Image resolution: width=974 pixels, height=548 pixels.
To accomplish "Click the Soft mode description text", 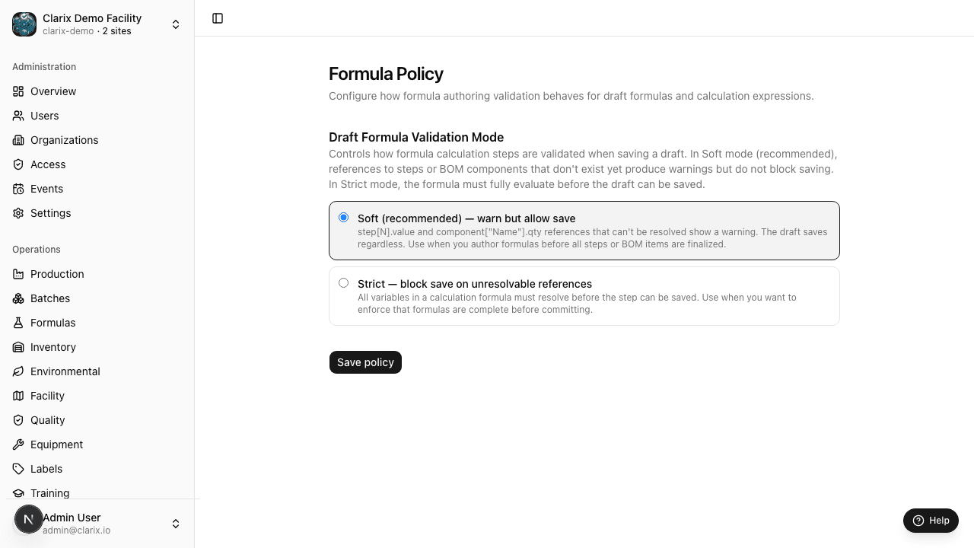I will pyautogui.click(x=592, y=238).
